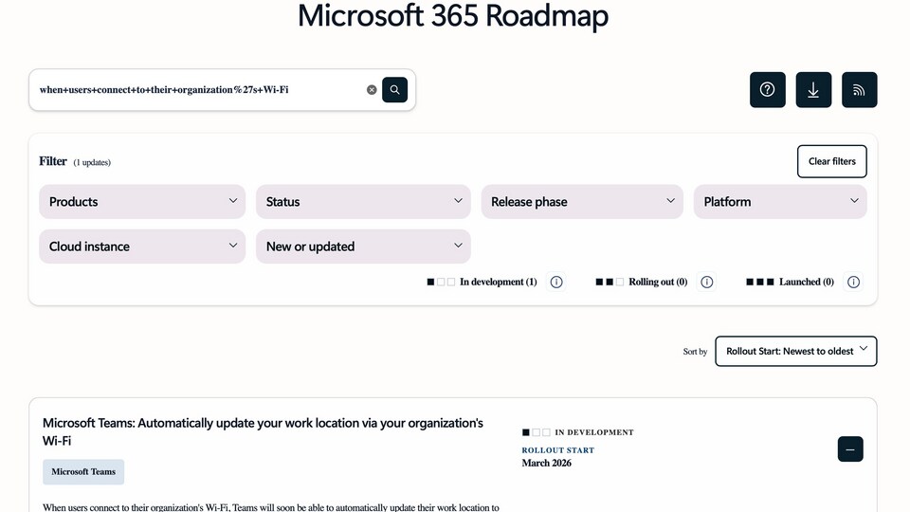Open the Release phase filter

click(581, 201)
